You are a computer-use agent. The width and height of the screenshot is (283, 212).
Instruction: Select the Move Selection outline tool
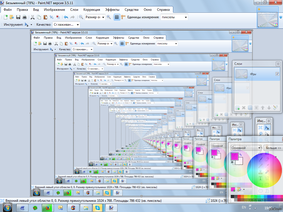coord(267,134)
